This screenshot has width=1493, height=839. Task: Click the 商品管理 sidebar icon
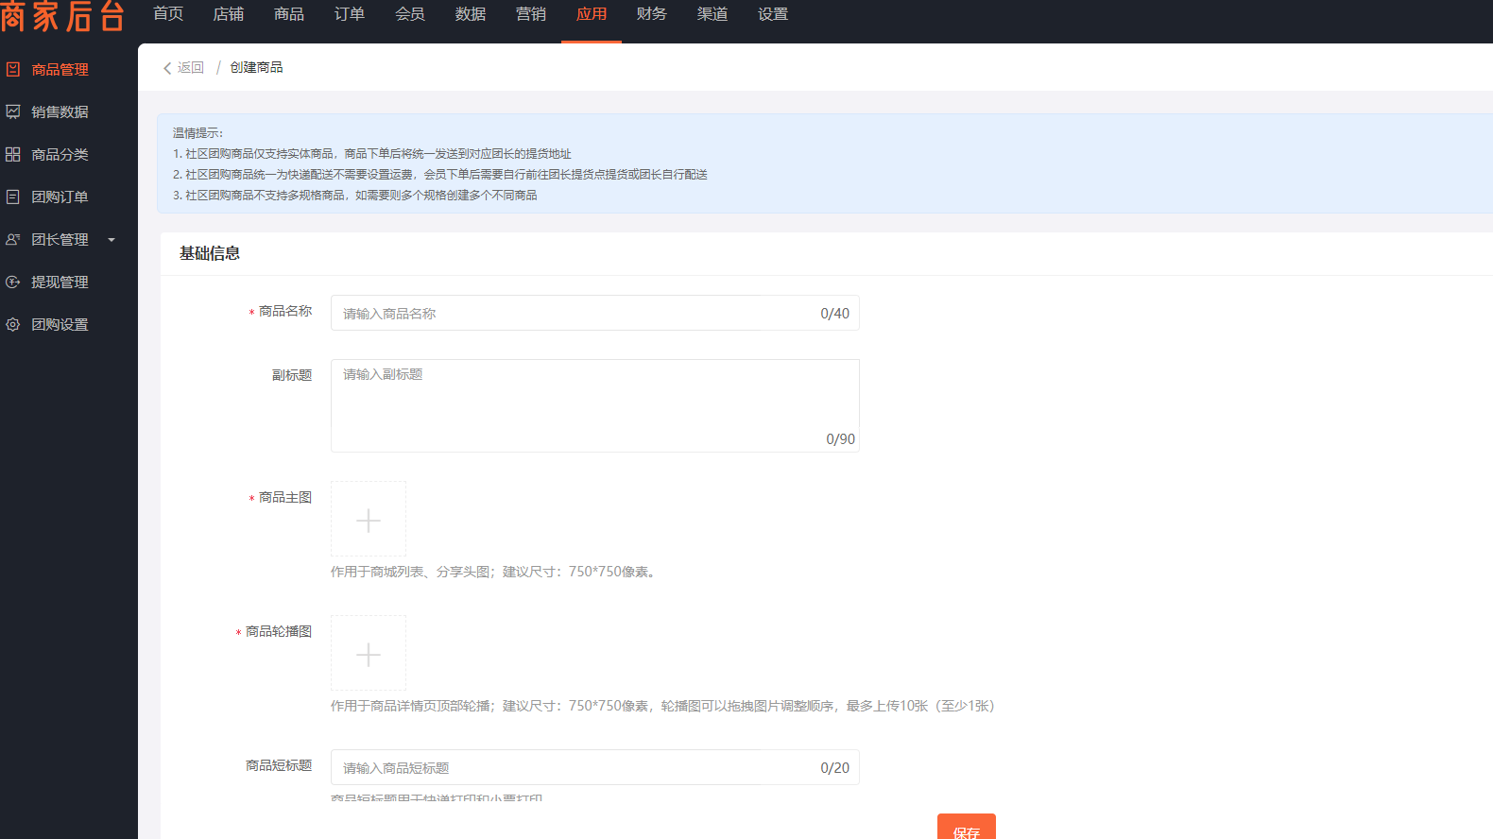pyautogui.click(x=13, y=69)
